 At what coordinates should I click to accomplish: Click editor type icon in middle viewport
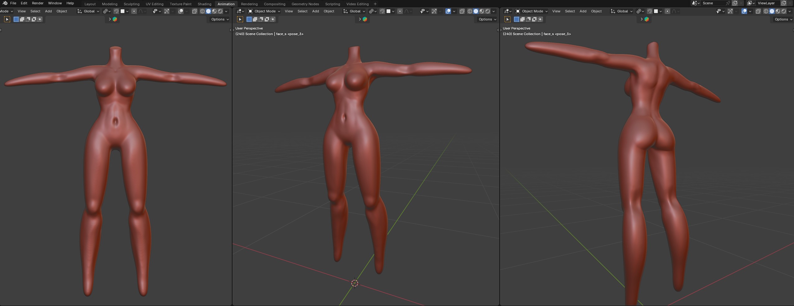pyautogui.click(x=240, y=11)
